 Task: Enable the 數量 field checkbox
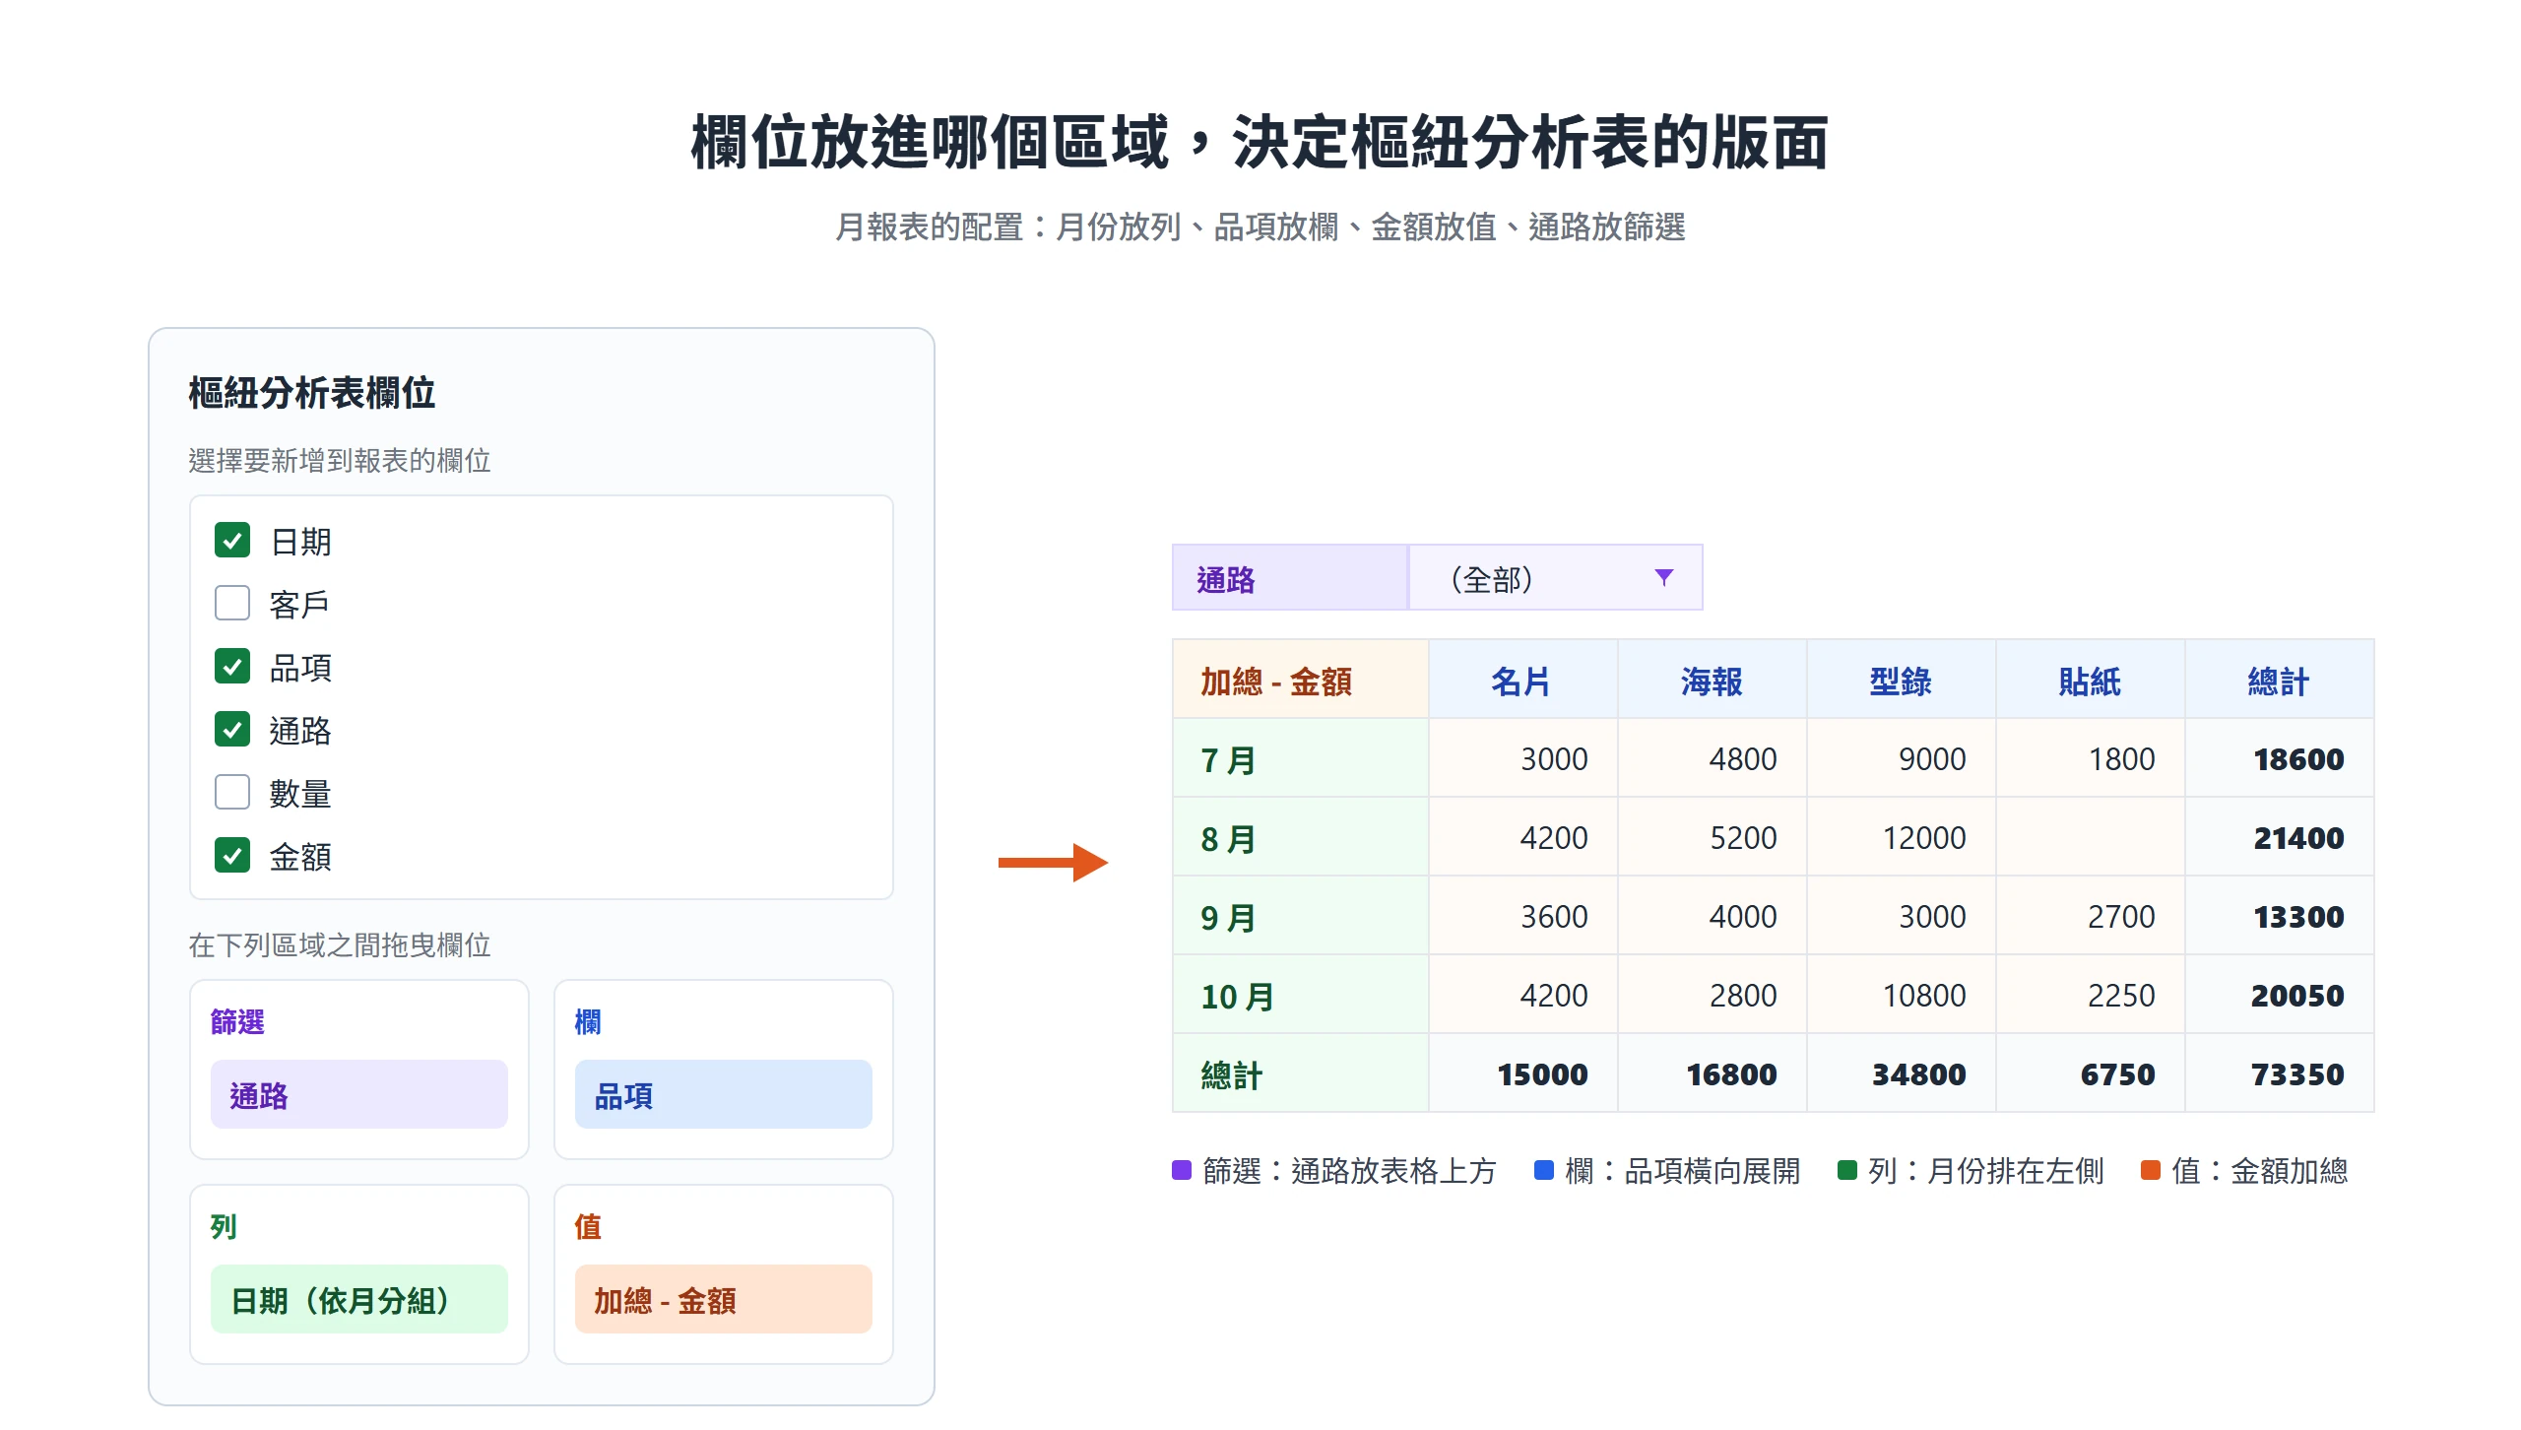pyautogui.click(x=232, y=793)
